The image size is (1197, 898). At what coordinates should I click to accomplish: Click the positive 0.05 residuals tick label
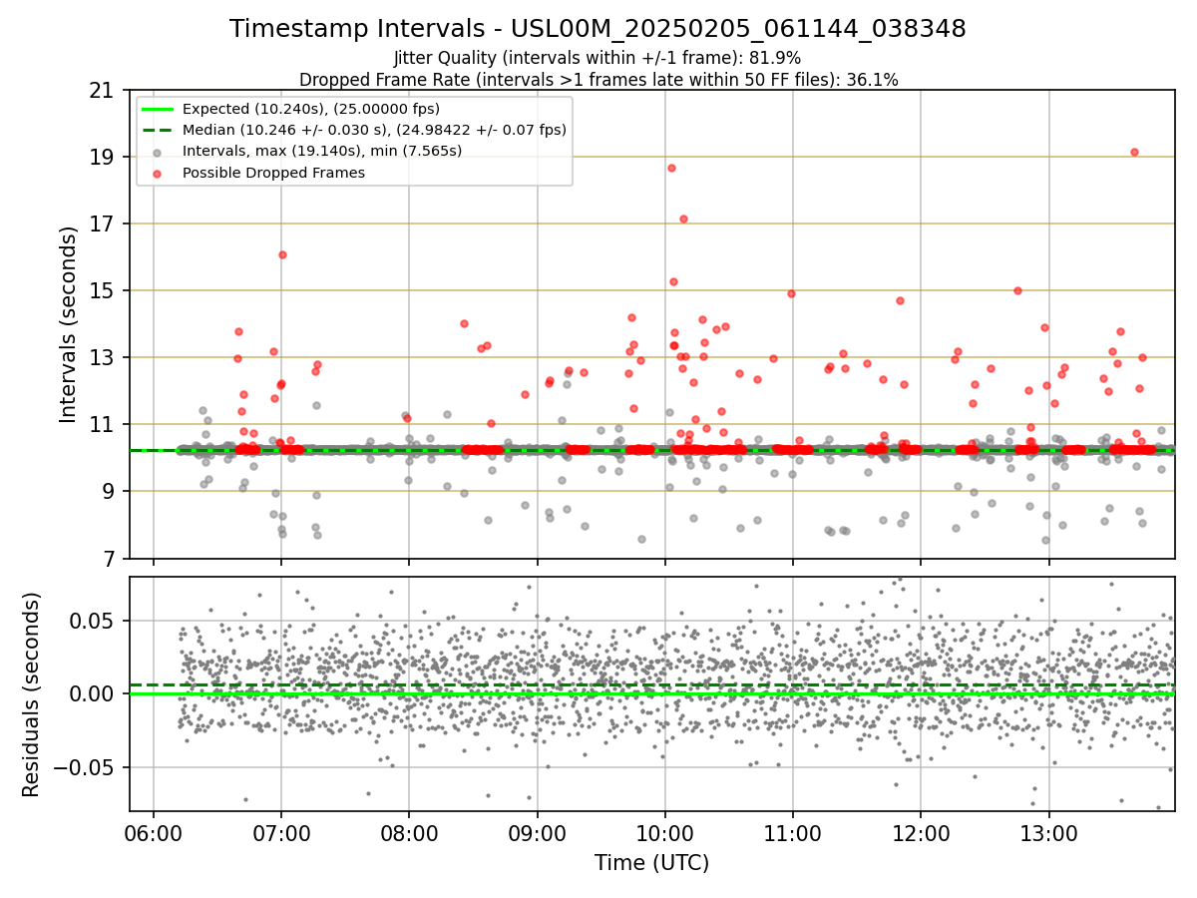coord(90,621)
